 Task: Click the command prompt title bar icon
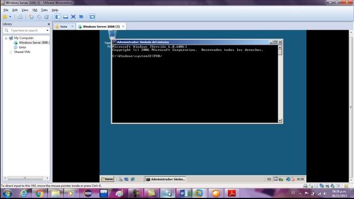coord(114,42)
